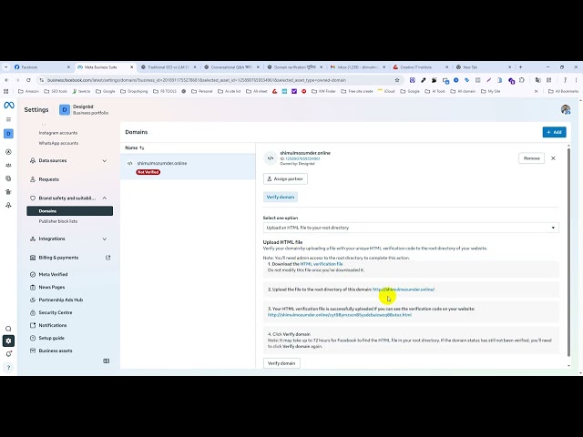Switch Designbd business portfolio selector
The width and height of the screenshot is (583, 437).
coord(84,109)
